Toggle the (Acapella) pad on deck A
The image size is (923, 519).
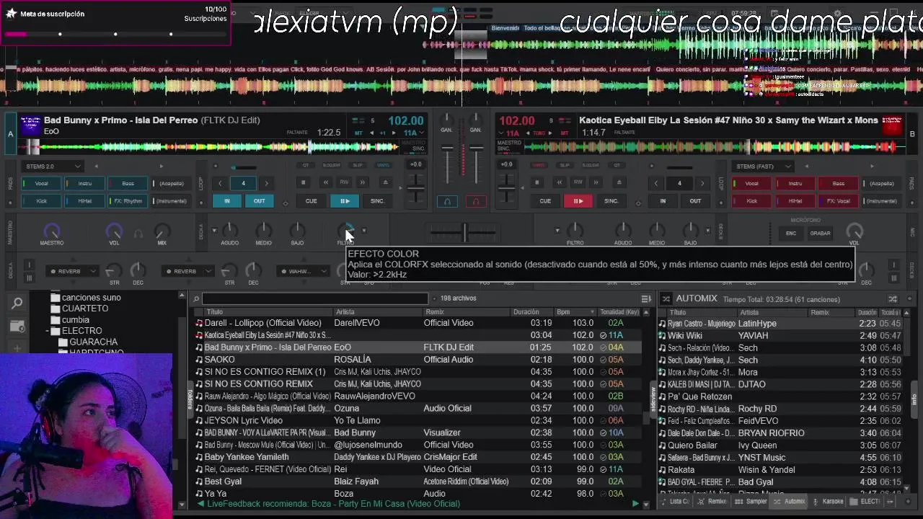[171, 183]
